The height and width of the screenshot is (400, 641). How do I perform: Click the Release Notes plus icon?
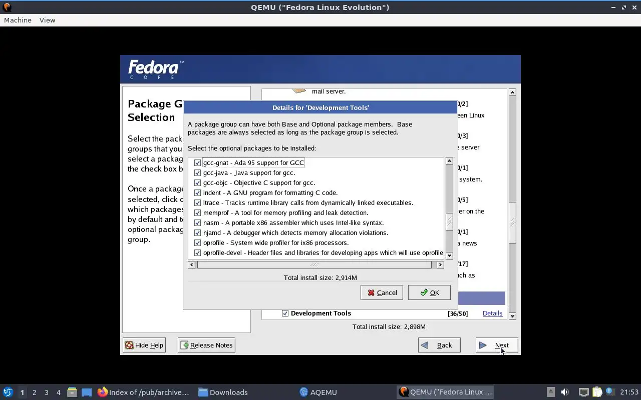pos(184,345)
